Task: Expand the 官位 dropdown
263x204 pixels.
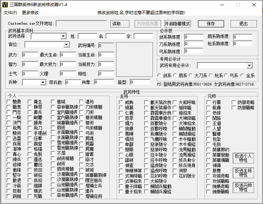Action: tap(67, 45)
